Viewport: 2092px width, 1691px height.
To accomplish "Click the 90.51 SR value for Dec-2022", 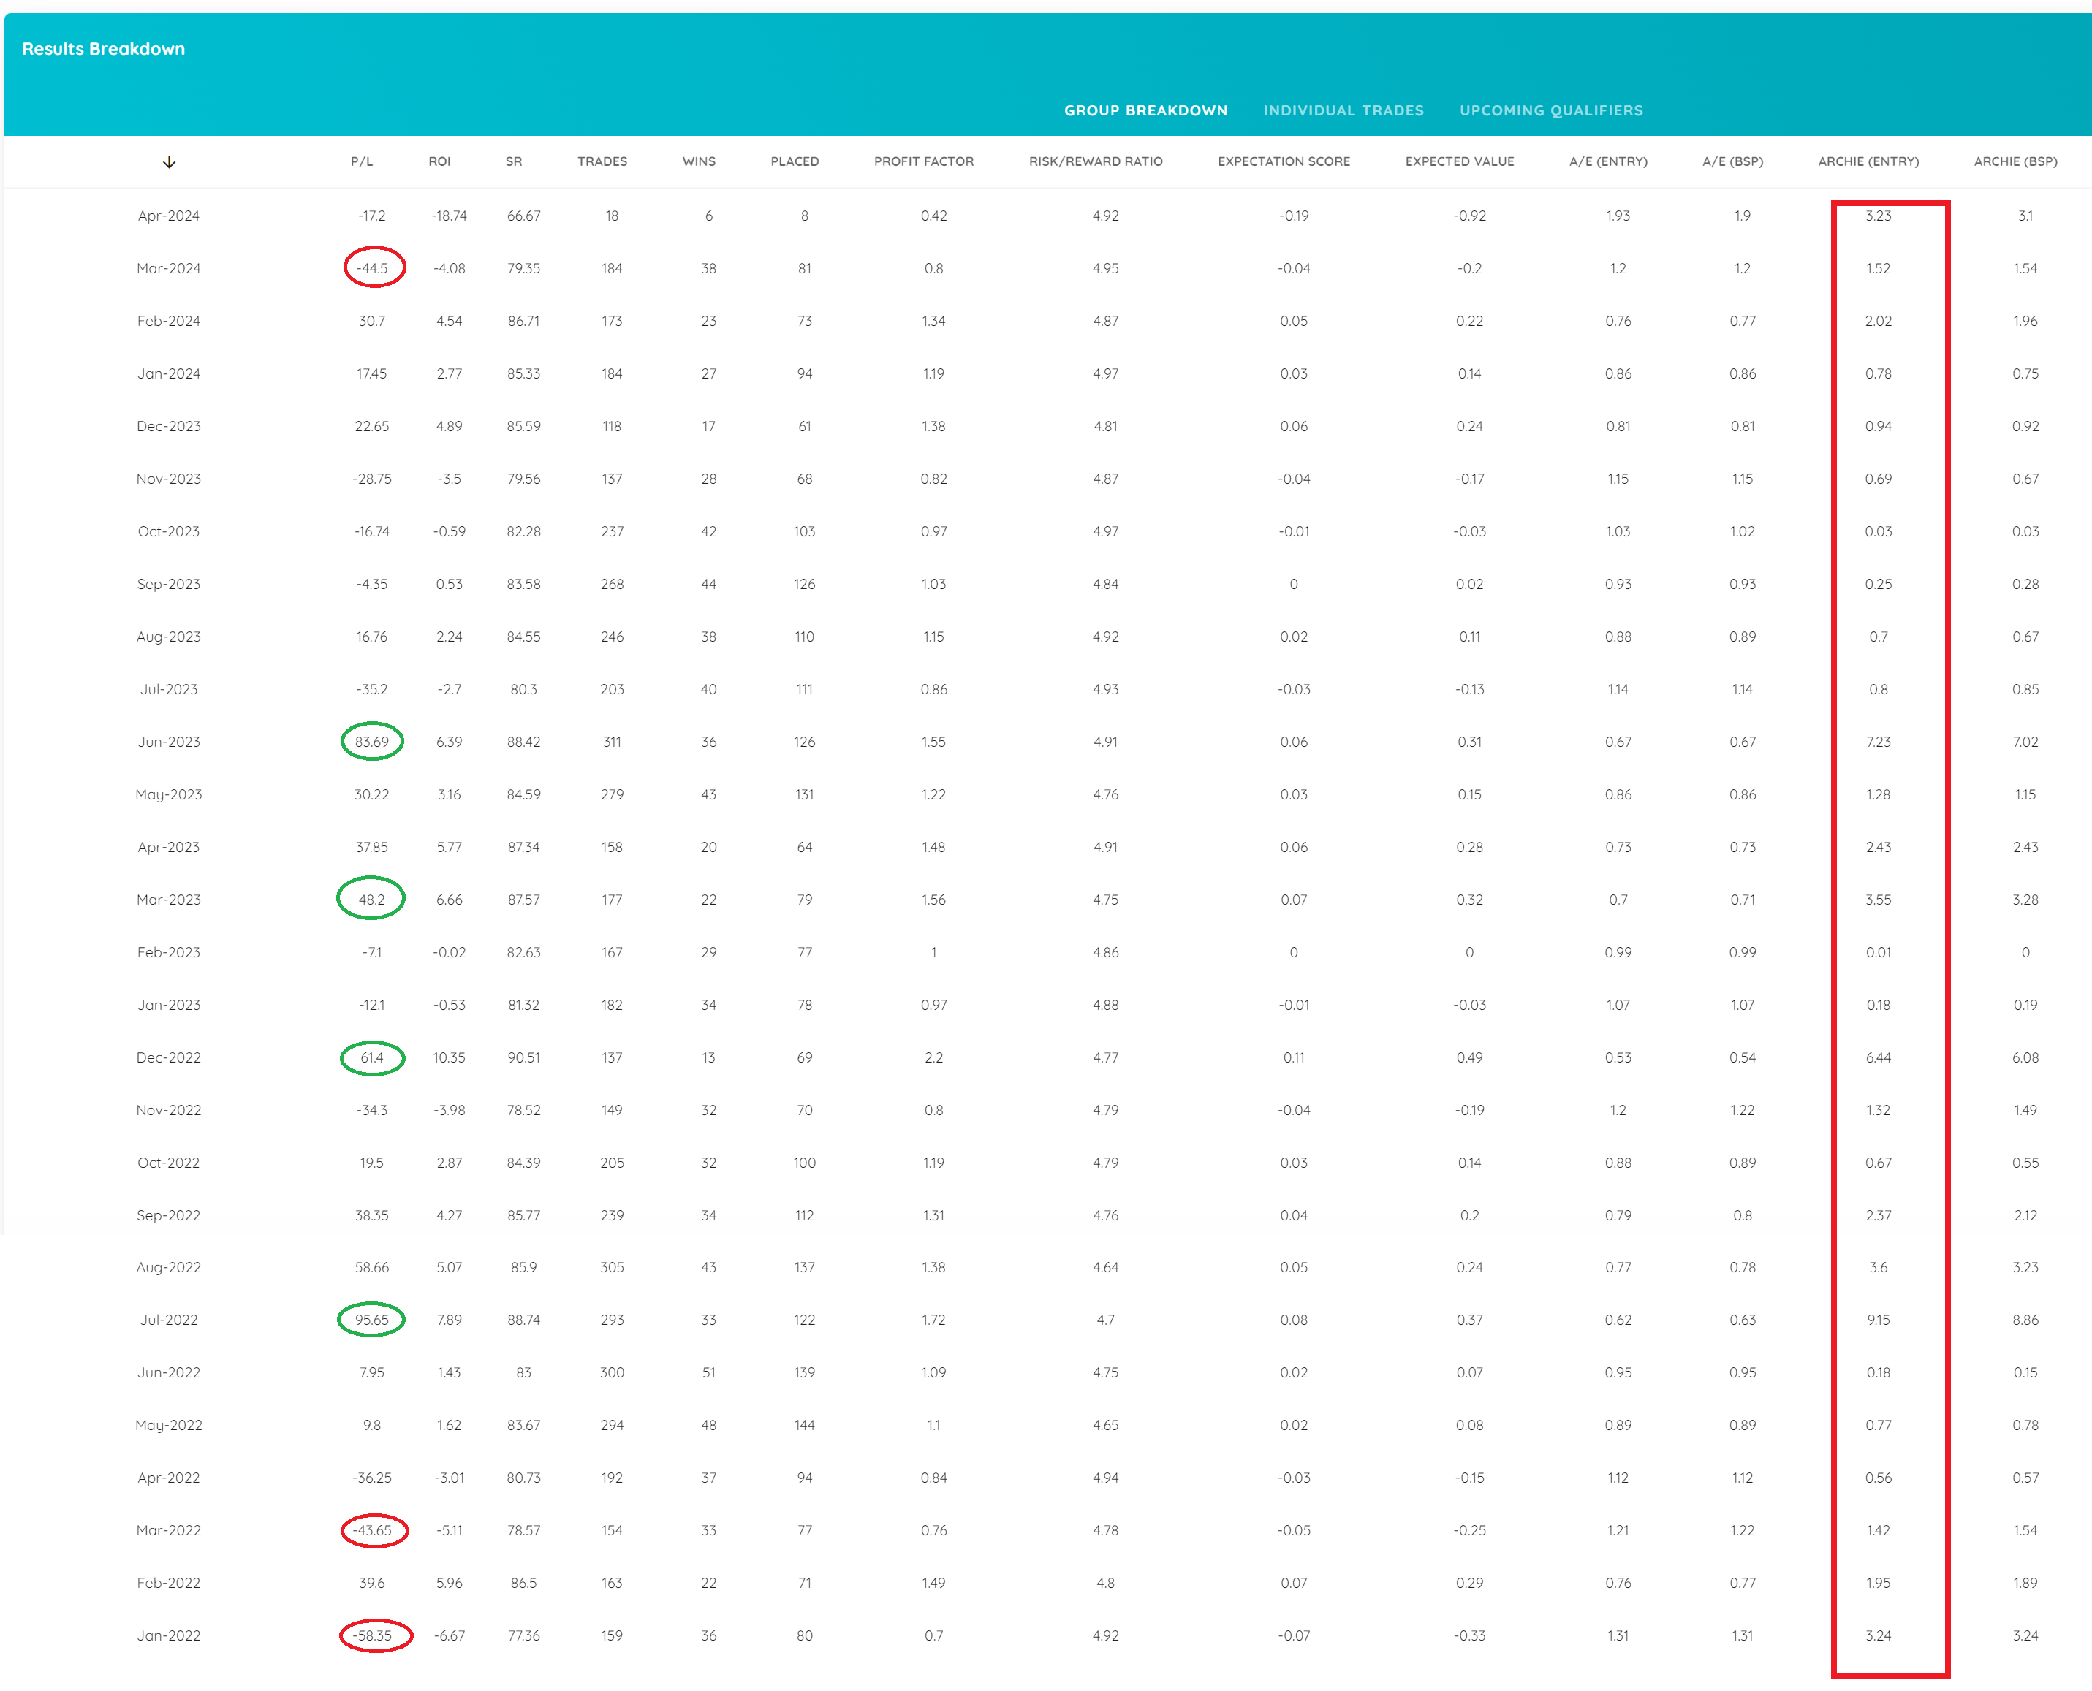I will [523, 1058].
